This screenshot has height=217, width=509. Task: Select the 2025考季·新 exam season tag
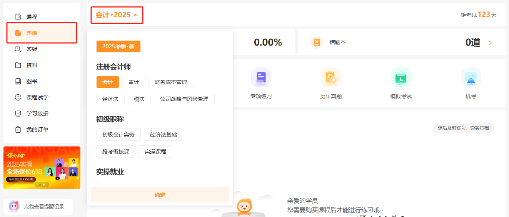[x=118, y=46]
